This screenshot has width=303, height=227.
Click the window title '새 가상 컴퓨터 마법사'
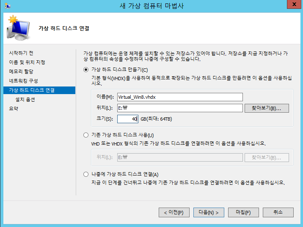151,6
